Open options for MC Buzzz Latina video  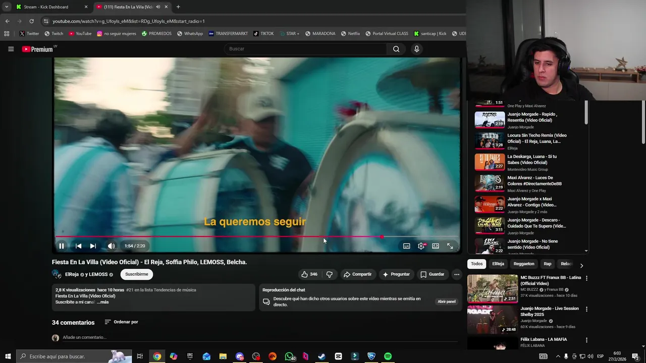(586, 278)
